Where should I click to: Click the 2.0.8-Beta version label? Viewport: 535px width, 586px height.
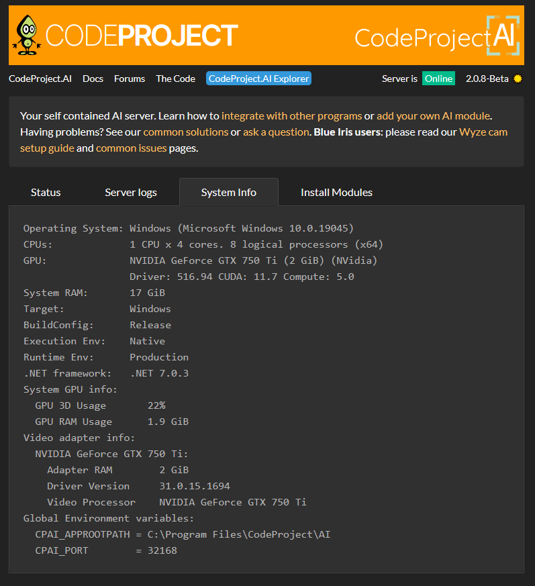(487, 79)
